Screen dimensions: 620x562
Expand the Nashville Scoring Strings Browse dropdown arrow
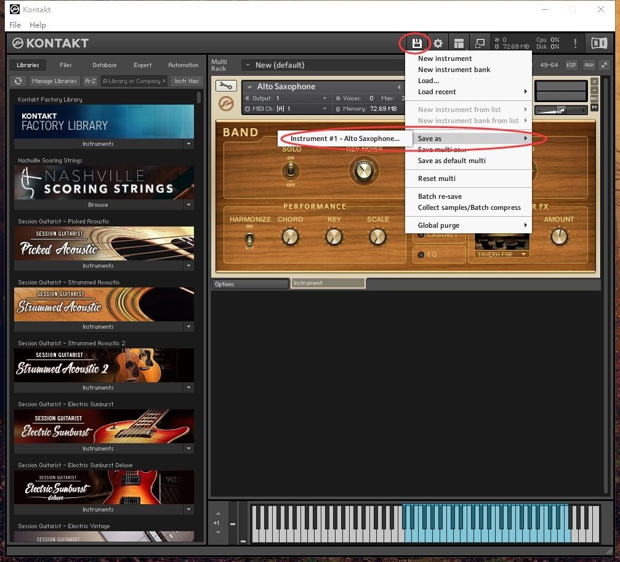click(x=188, y=205)
